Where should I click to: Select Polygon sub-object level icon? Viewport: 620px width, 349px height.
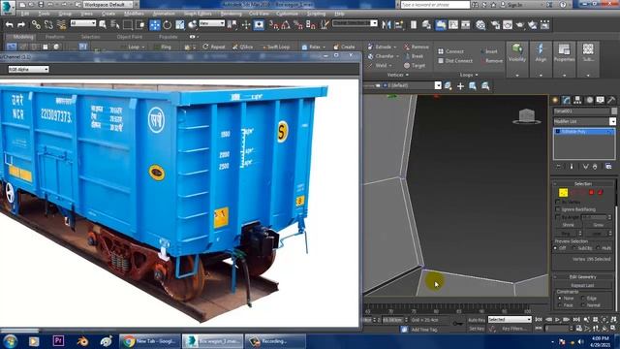pyautogui.click(x=592, y=192)
